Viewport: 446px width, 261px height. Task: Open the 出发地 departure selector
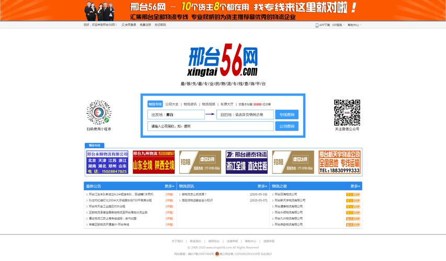point(176,115)
